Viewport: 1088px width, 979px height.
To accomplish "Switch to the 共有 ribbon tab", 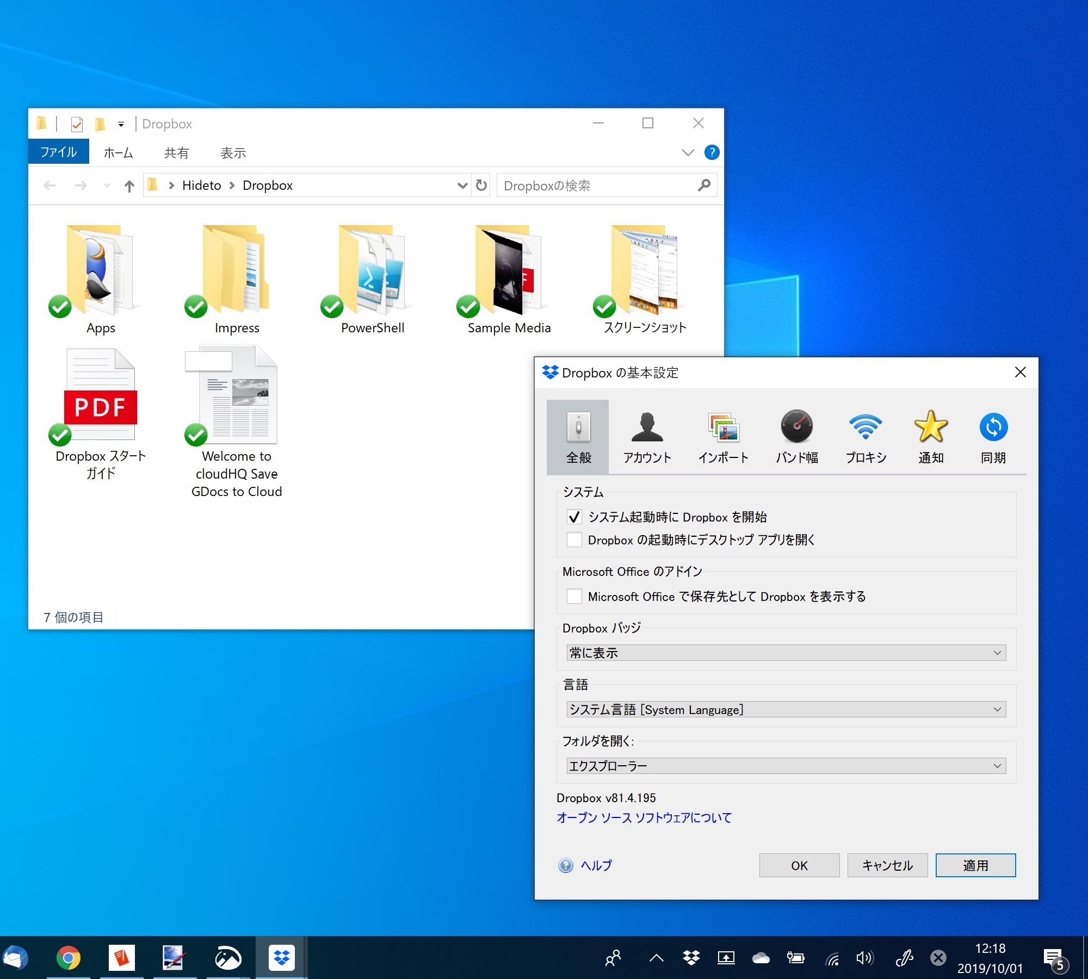I will pos(176,153).
